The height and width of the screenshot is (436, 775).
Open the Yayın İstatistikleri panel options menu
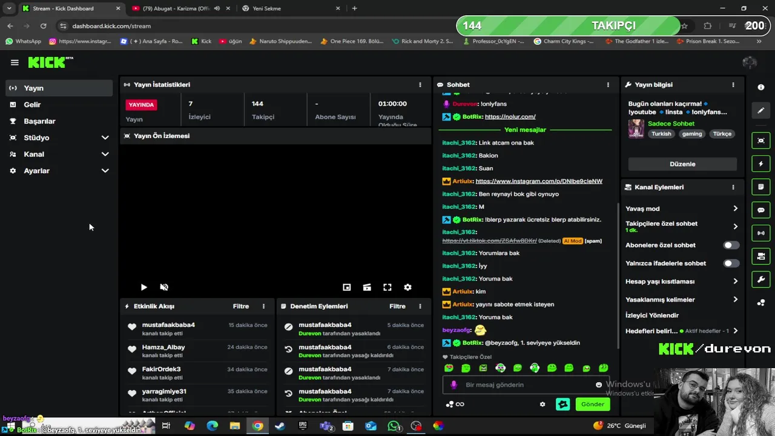(x=420, y=85)
